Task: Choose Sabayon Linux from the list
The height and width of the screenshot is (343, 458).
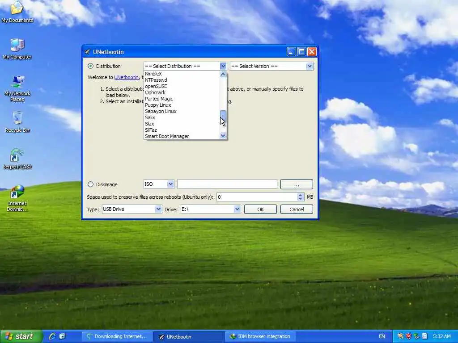Action: coord(182,111)
